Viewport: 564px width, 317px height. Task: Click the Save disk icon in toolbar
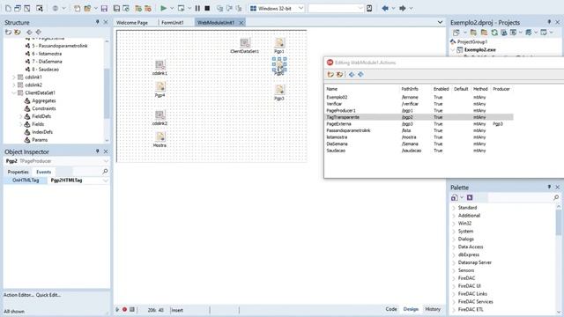click(104, 8)
